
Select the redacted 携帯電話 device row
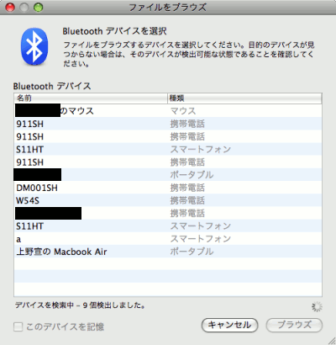pos(168,213)
